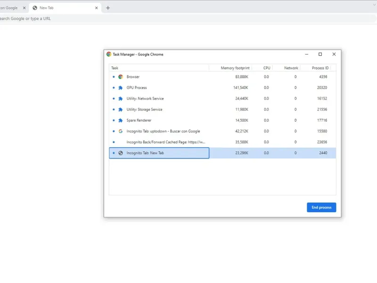Sort by Memory footprint column header
The width and height of the screenshot is (377, 283).
click(234, 68)
